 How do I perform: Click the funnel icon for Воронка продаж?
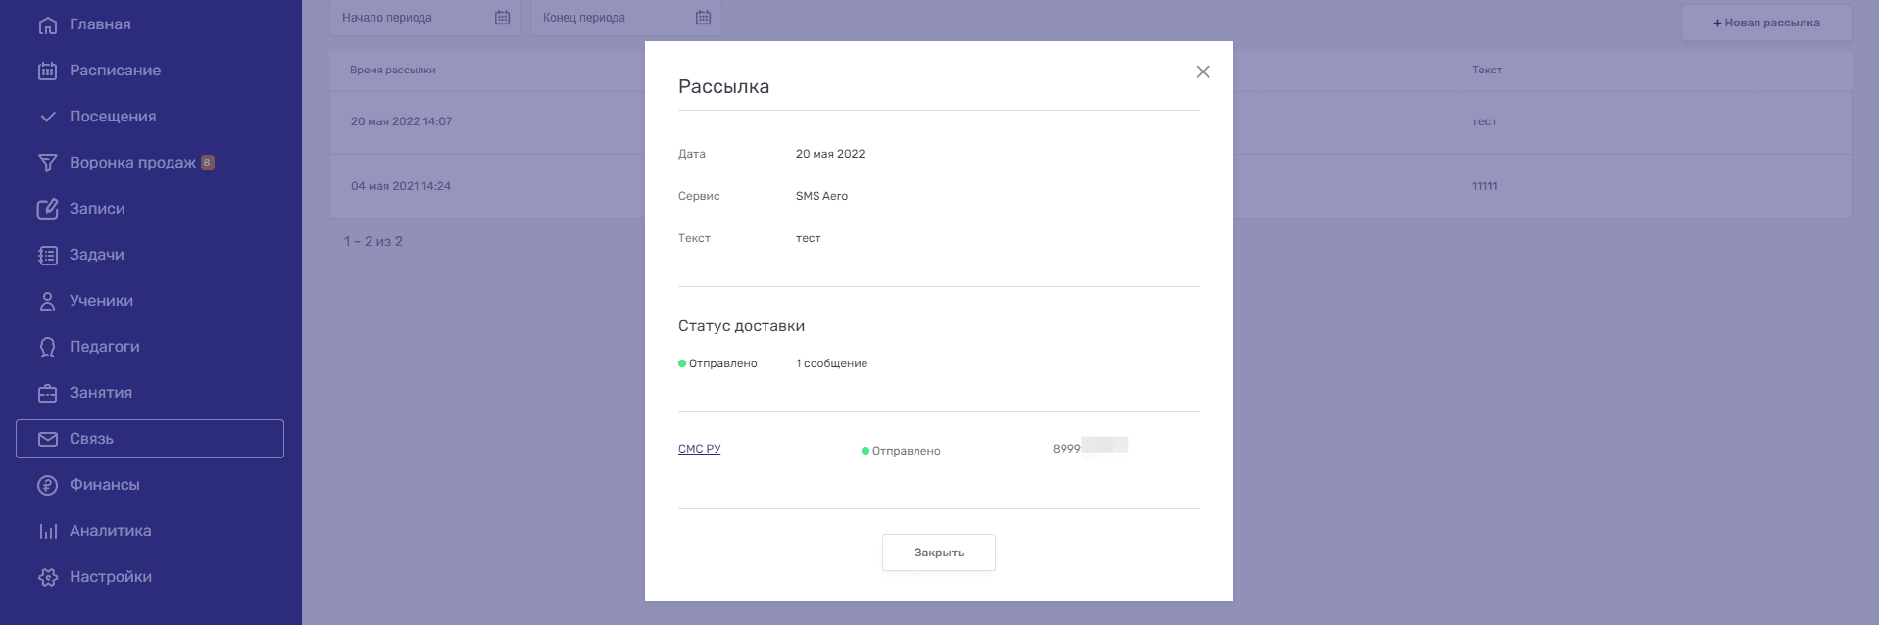(47, 163)
